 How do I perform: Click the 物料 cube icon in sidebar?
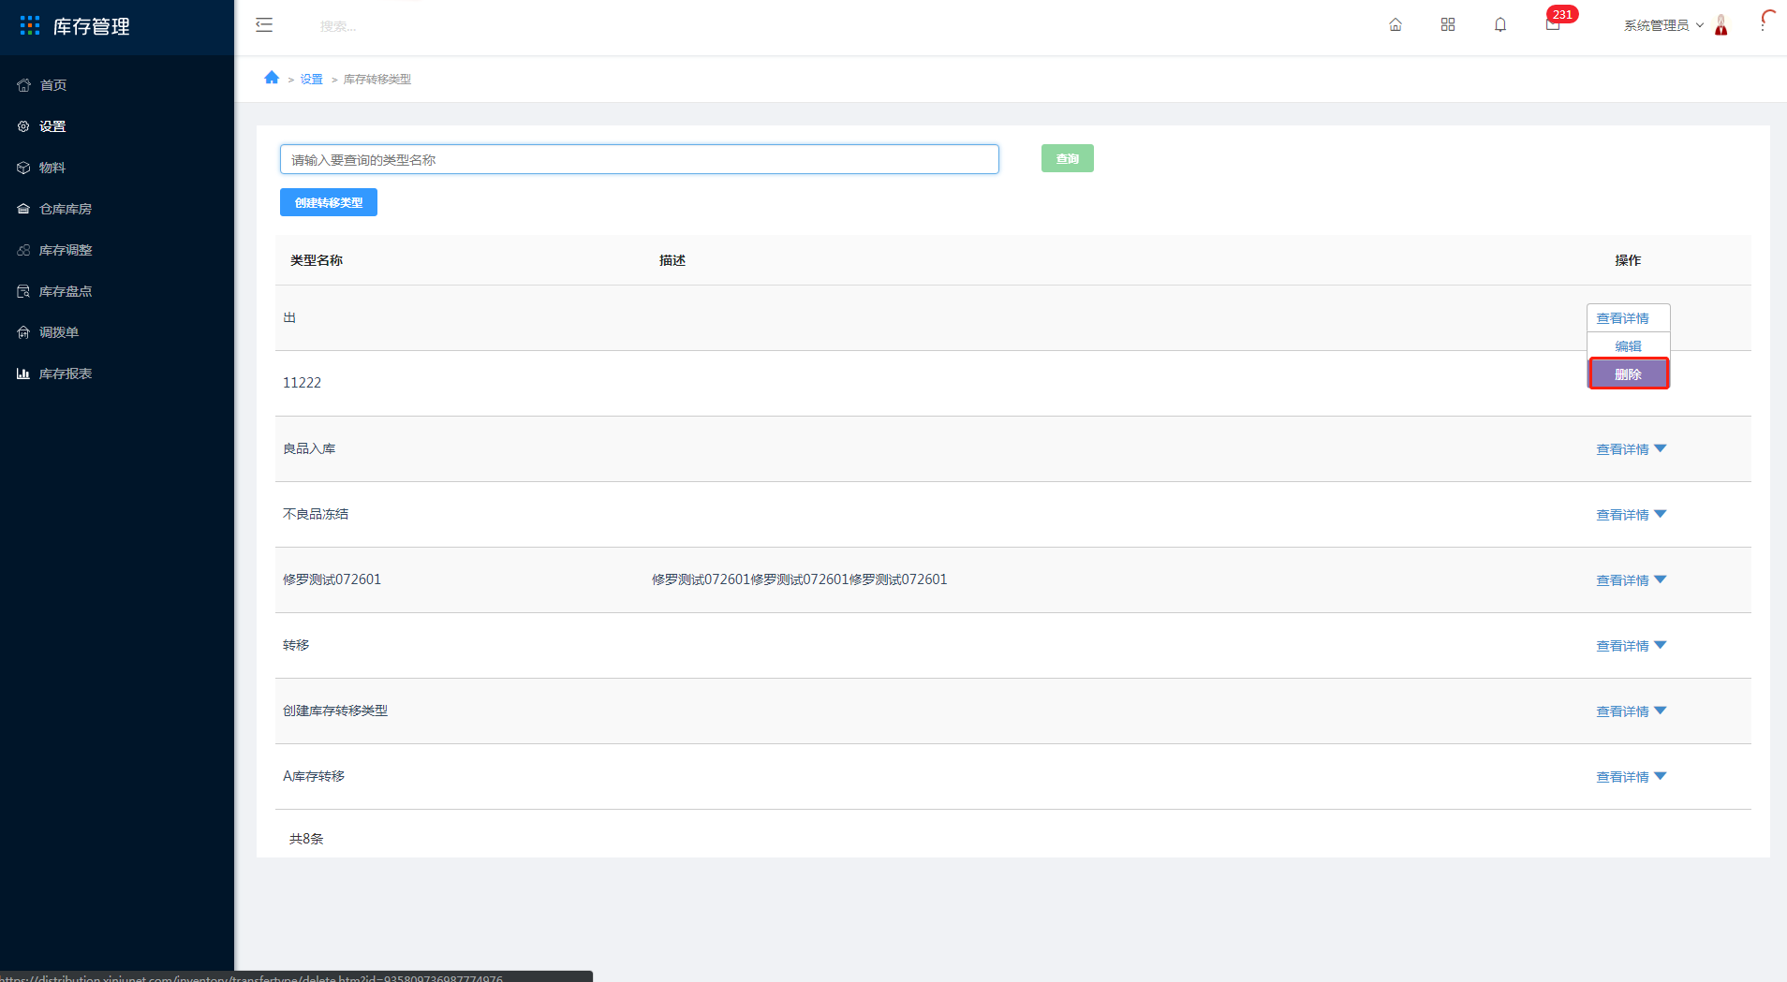[x=23, y=168]
